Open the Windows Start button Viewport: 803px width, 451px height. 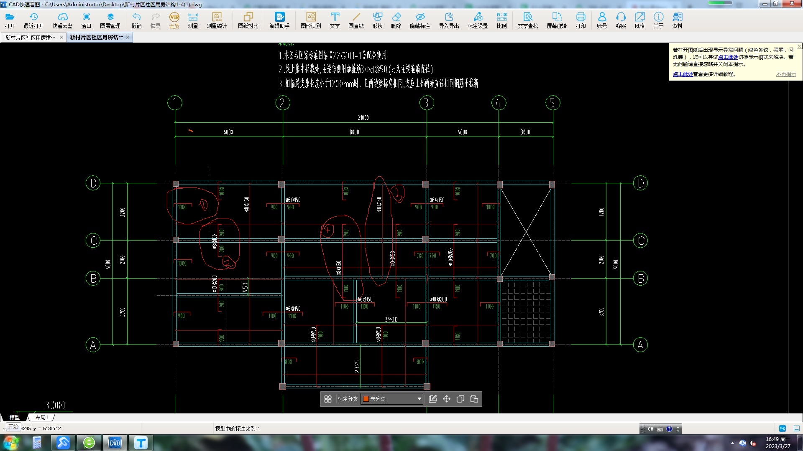[11, 443]
